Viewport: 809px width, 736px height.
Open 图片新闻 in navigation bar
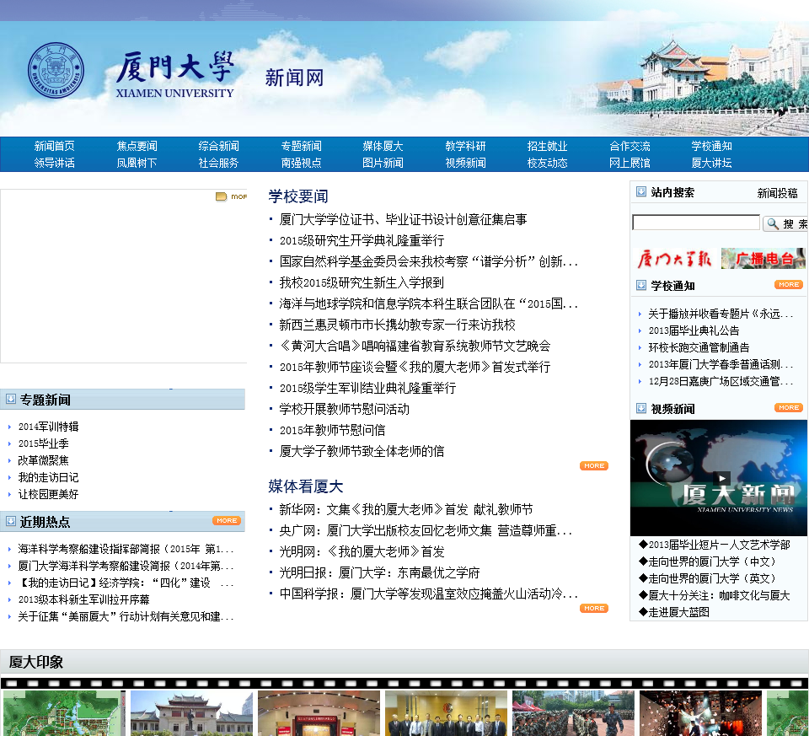(x=383, y=163)
